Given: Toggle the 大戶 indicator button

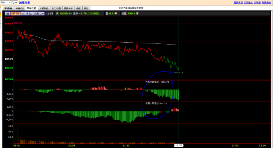Looking at the screenshot, I should coord(13,14).
